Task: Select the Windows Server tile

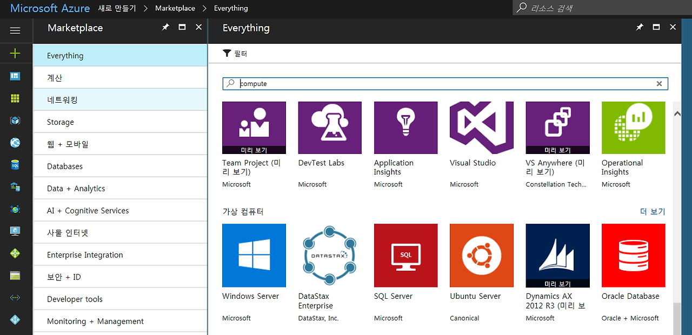Action: (254, 273)
